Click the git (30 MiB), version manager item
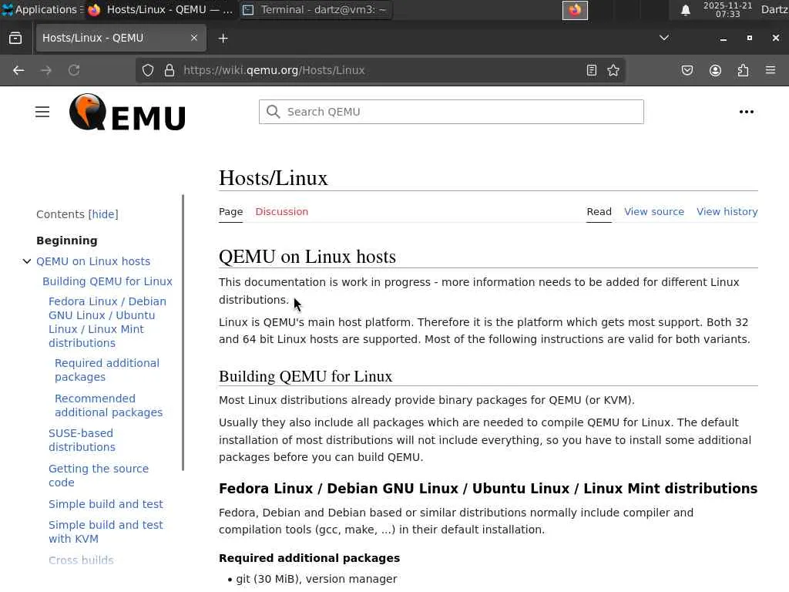Viewport: 789px width, 592px height. point(317,579)
